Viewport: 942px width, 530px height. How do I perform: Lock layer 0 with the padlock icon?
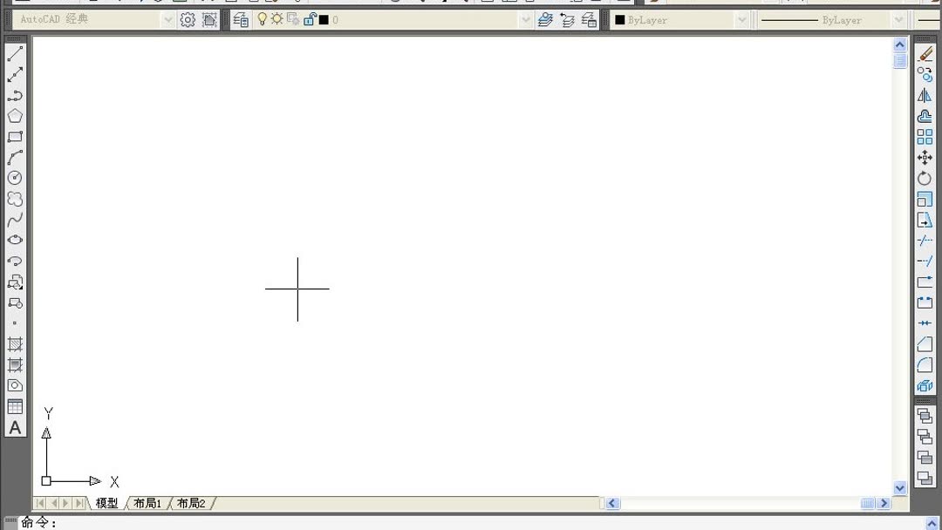(x=310, y=19)
